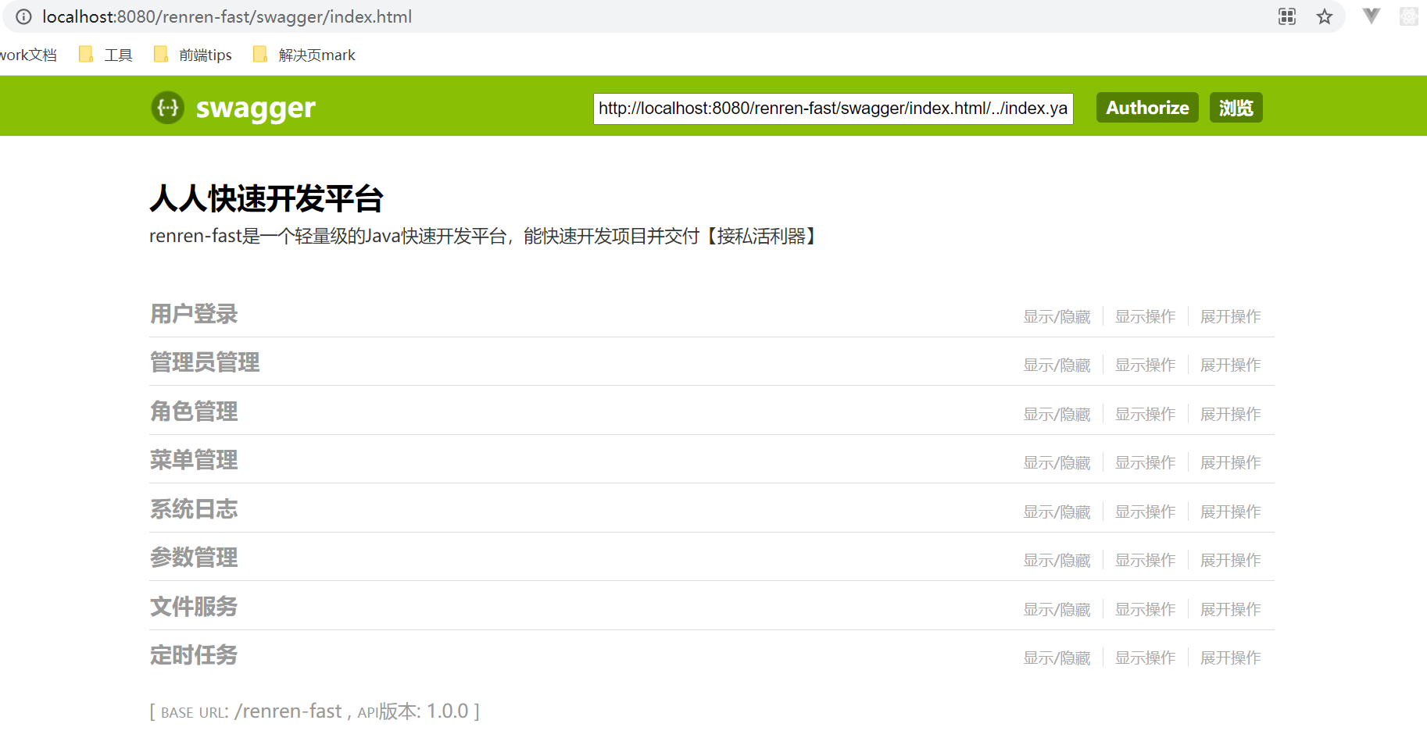Expand the 系统日志 API section
The width and height of the screenshot is (1427, 745).
coord(194,509)
